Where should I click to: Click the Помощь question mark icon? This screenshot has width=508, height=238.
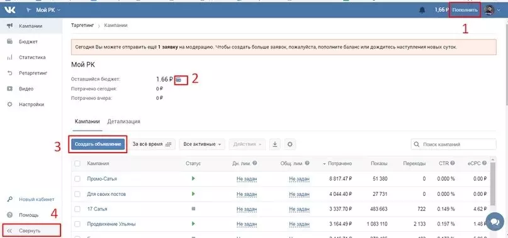(9, 215)
